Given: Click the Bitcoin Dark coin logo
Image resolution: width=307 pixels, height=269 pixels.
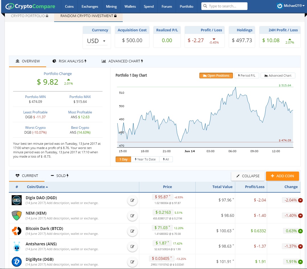Looking at the screenshot, I should [17, 231].
